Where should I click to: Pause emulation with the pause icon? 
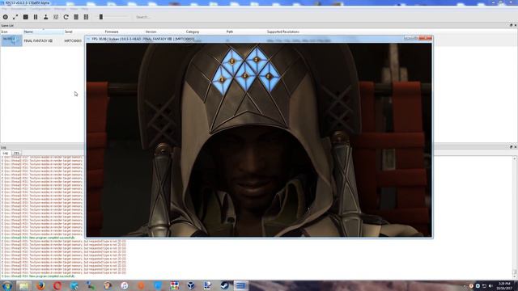36,17
